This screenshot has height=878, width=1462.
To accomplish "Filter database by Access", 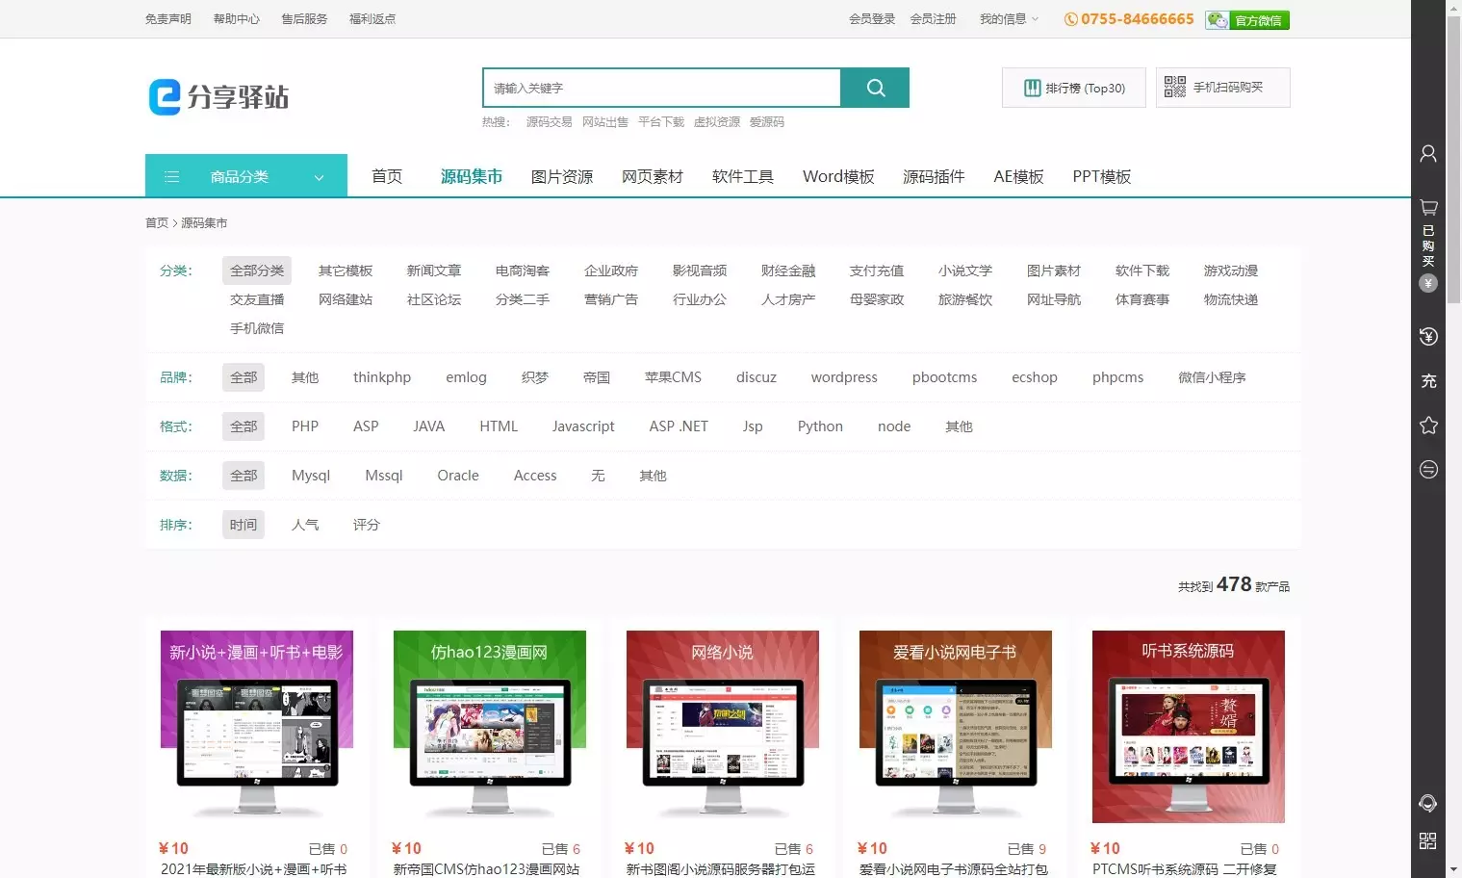I will click(535, 476).
